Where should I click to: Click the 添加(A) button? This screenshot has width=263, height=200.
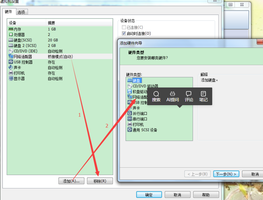coord(71,181)
